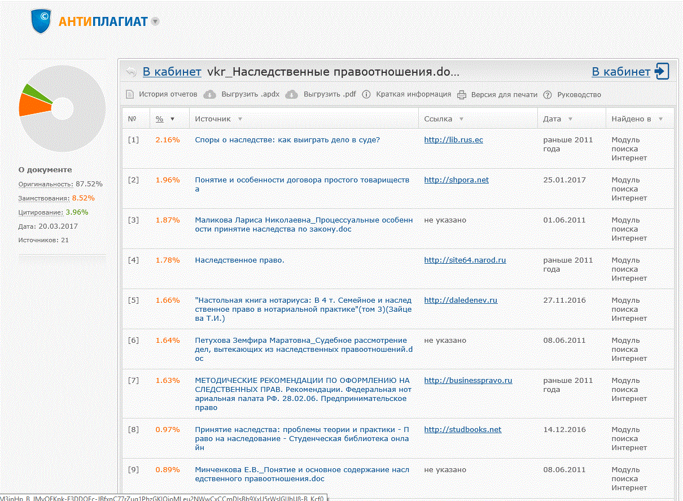The height and width of the screenshot is (501, 683).
Task: Open the http://lib.rus.ec link
Action: click(x=453, y=140)
